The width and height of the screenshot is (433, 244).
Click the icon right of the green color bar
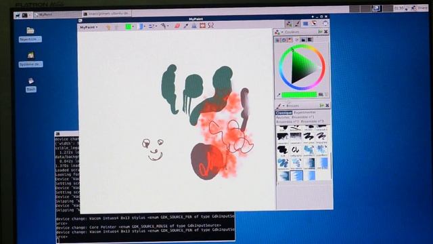tap(321, 95)
